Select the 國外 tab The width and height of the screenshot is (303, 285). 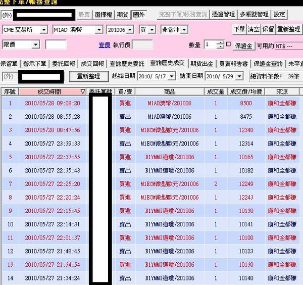pyautogui.click(x=139, y=15)
